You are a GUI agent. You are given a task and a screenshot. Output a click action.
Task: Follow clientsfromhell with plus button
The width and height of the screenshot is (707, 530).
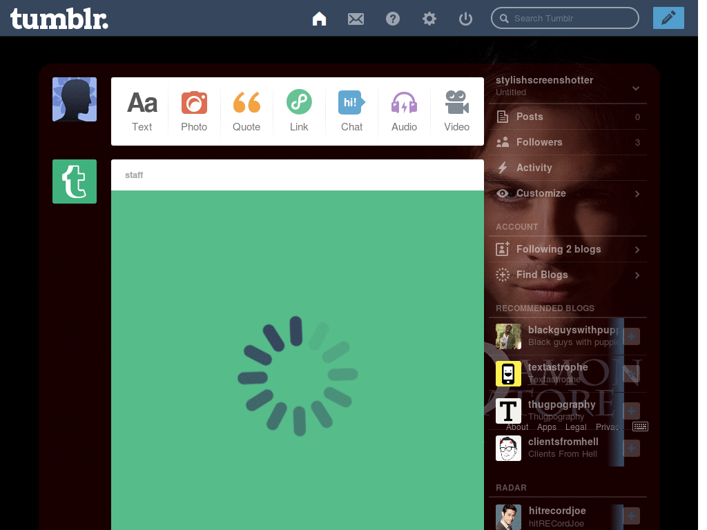point(631,448)
